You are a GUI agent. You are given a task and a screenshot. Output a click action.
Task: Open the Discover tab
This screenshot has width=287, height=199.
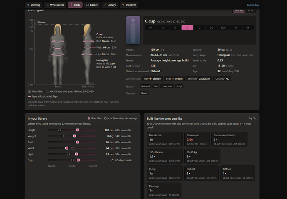point(129,5)
